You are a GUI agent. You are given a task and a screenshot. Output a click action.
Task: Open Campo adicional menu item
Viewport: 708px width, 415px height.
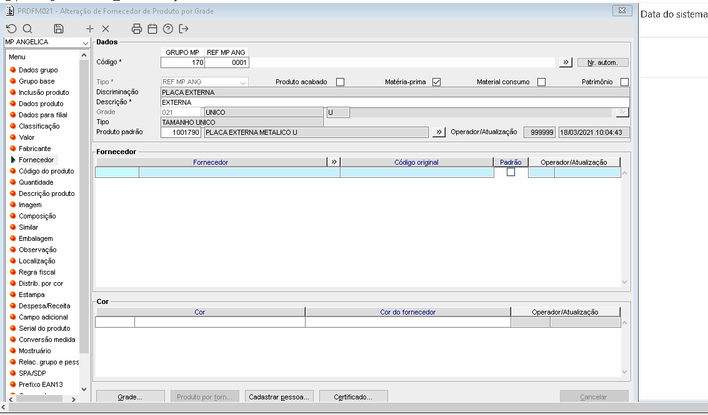(43, 317)
